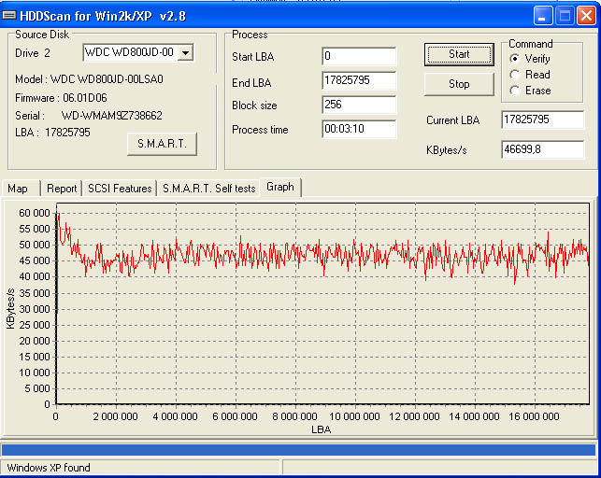Click the End LBA input field
Viewport: 601px width, 478px height.
pyautogui.click(x=359, y=81)
